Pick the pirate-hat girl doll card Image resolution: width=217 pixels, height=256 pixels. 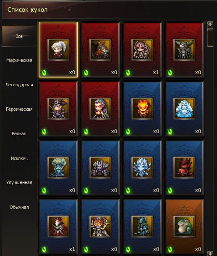click(x=58, y=109)
